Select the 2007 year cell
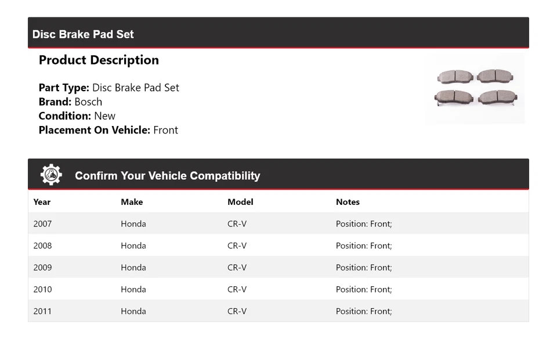Viewport: 557px width, 339px height. click(x=42, y=223)
